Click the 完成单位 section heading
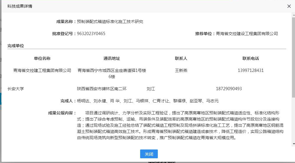The width and height of the screenshot is (295, 163). point(16,46)
